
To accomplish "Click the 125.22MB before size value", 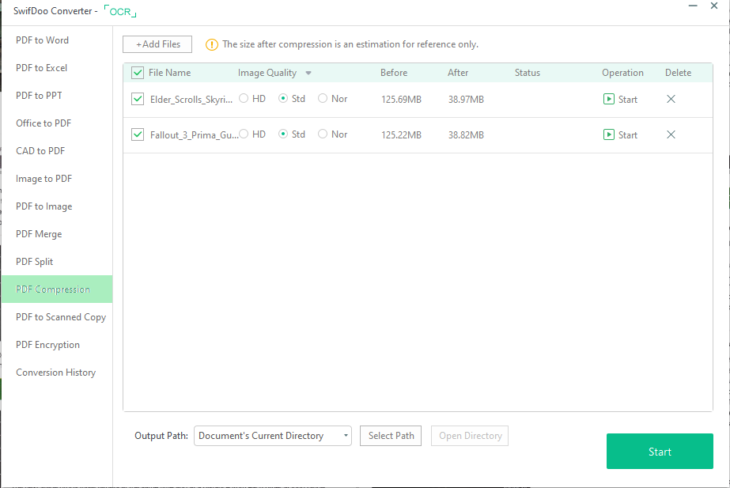I will pos(401,135).
